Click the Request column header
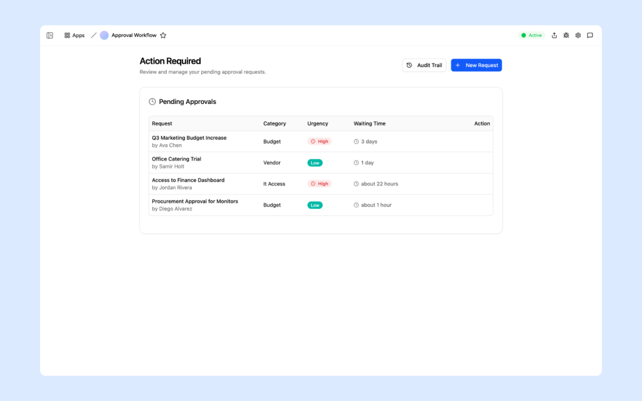This screenshot has width=642, height=401. [x=162, y=123]
